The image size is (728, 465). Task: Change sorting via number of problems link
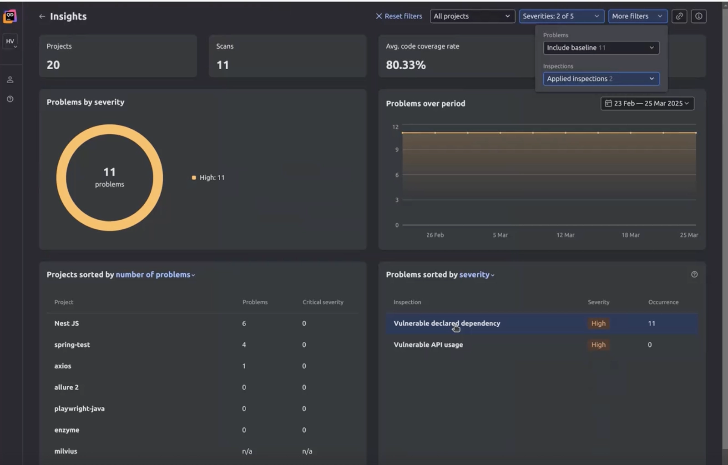[x=155, y=275]
